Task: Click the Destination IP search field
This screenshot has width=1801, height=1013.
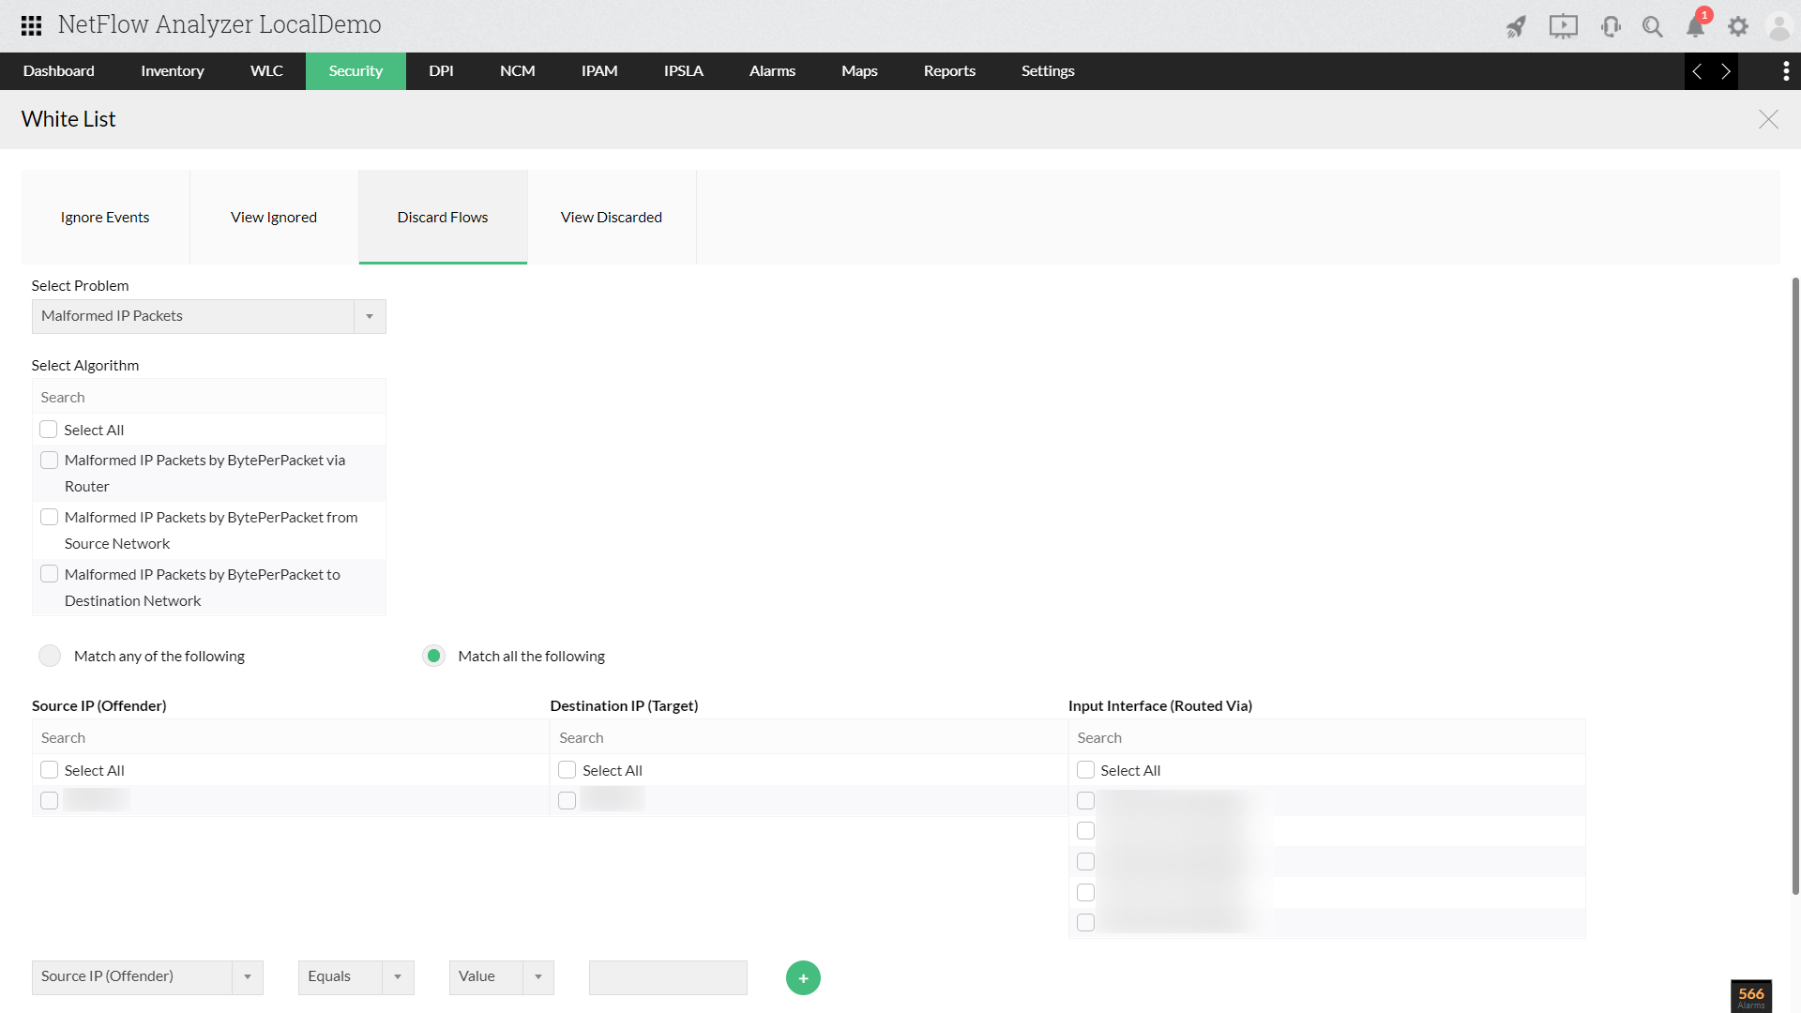Action: [807, 737]
